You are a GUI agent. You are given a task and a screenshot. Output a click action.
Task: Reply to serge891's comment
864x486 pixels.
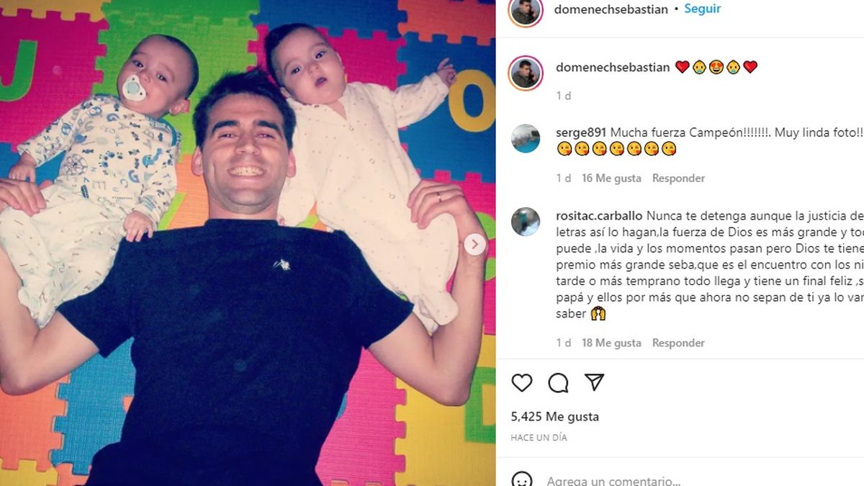(x=678, y=178)
